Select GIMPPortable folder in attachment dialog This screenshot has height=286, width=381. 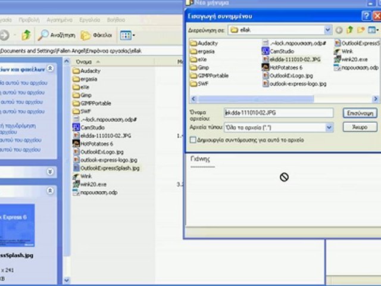(209, 76)
